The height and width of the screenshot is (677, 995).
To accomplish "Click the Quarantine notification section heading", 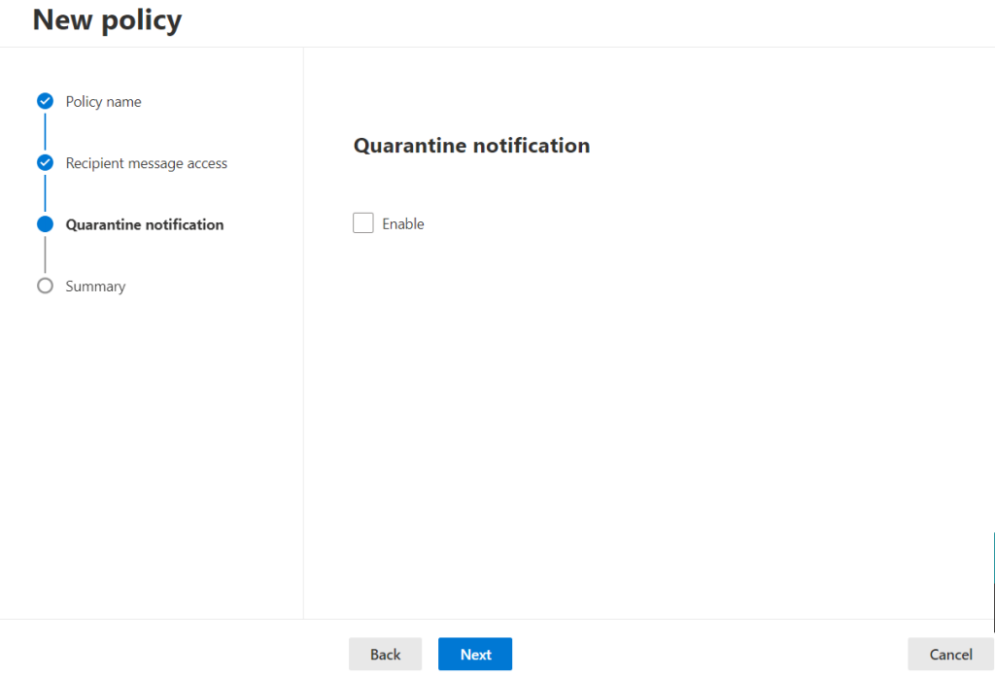I will point(471,146).
